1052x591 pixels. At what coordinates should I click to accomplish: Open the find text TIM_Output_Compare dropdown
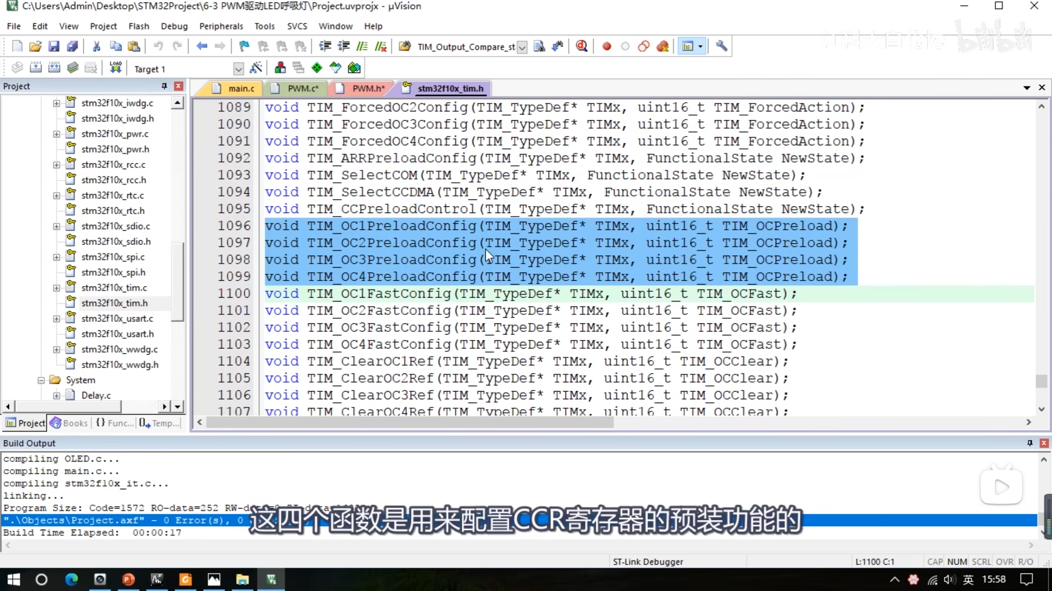coord(522,47)
